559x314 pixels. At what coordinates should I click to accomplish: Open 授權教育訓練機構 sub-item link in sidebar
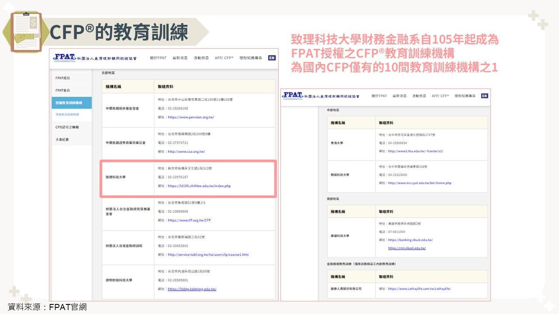click(67, 114)
